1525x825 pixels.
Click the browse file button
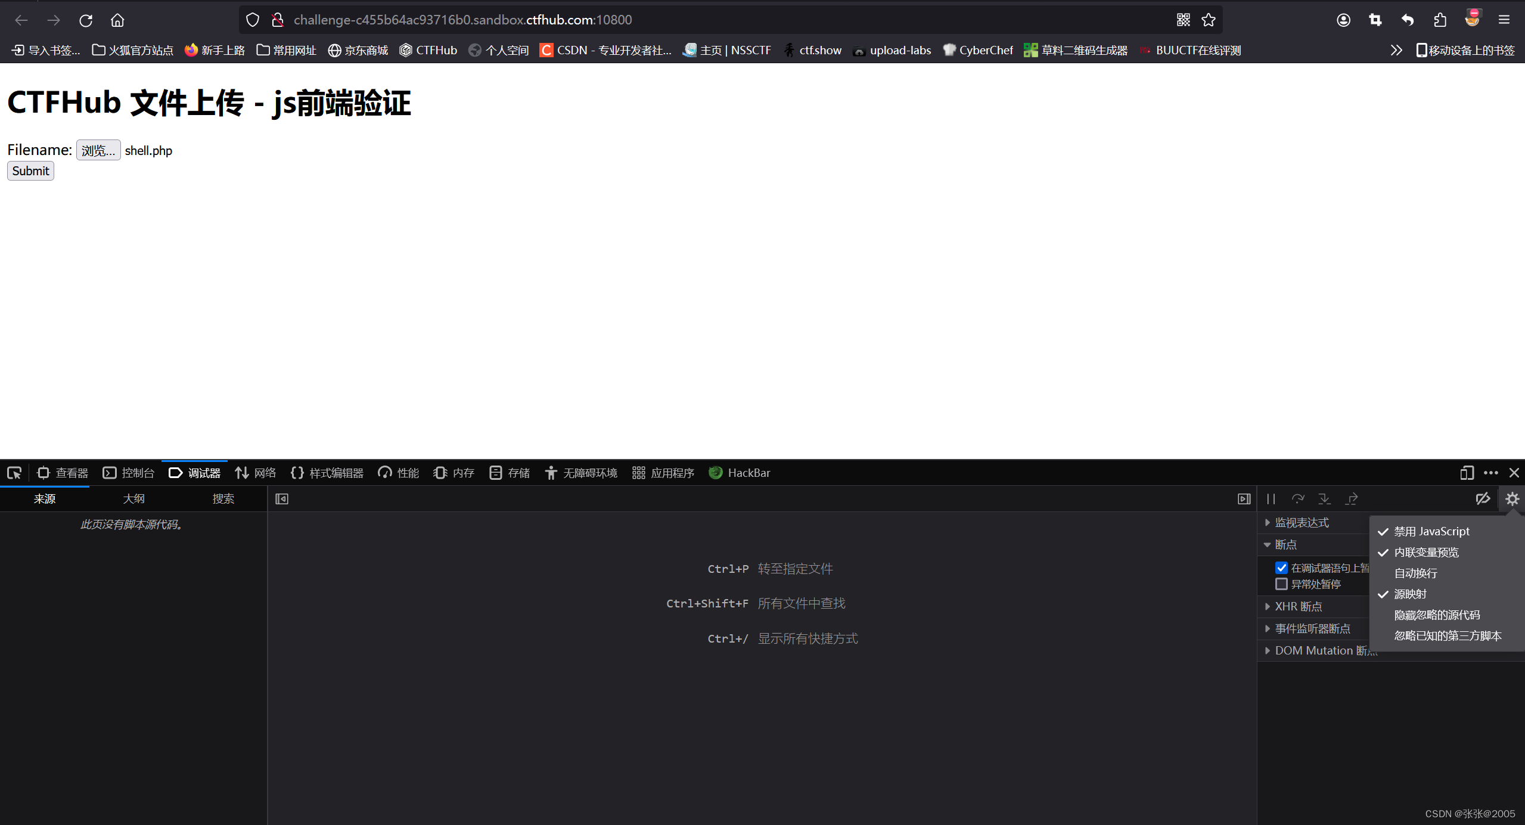(x=98, y=150)
